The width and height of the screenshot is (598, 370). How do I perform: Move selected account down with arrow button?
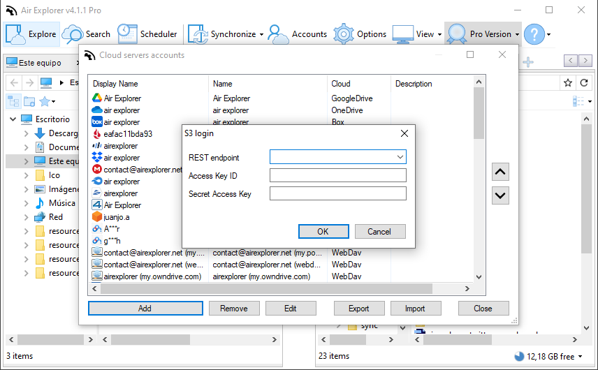[x=500, y=195]
